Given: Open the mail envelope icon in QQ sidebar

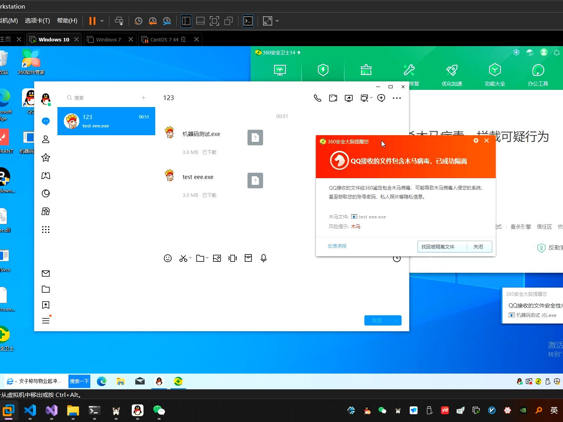Looking at the screenshot, I should pos(46,274).
